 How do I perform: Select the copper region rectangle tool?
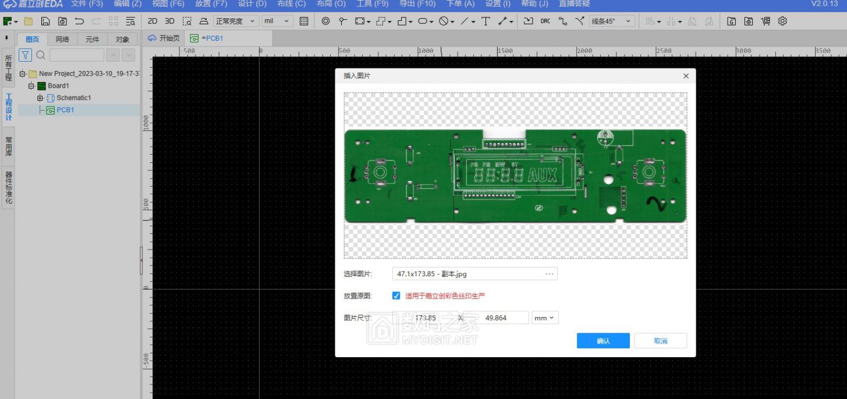pyautogui.click(x=360, y=21)
